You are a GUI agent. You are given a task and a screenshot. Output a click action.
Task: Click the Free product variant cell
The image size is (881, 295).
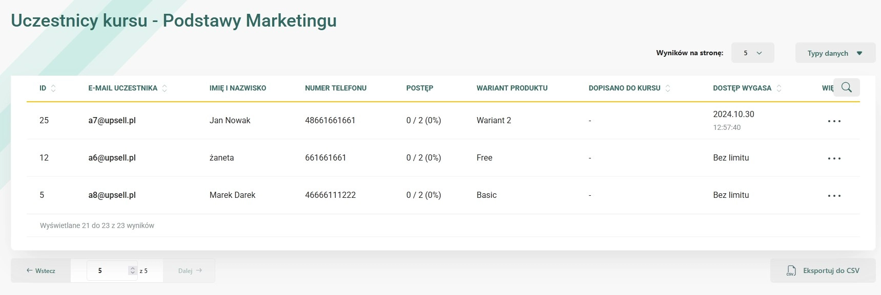click(484, 157)
